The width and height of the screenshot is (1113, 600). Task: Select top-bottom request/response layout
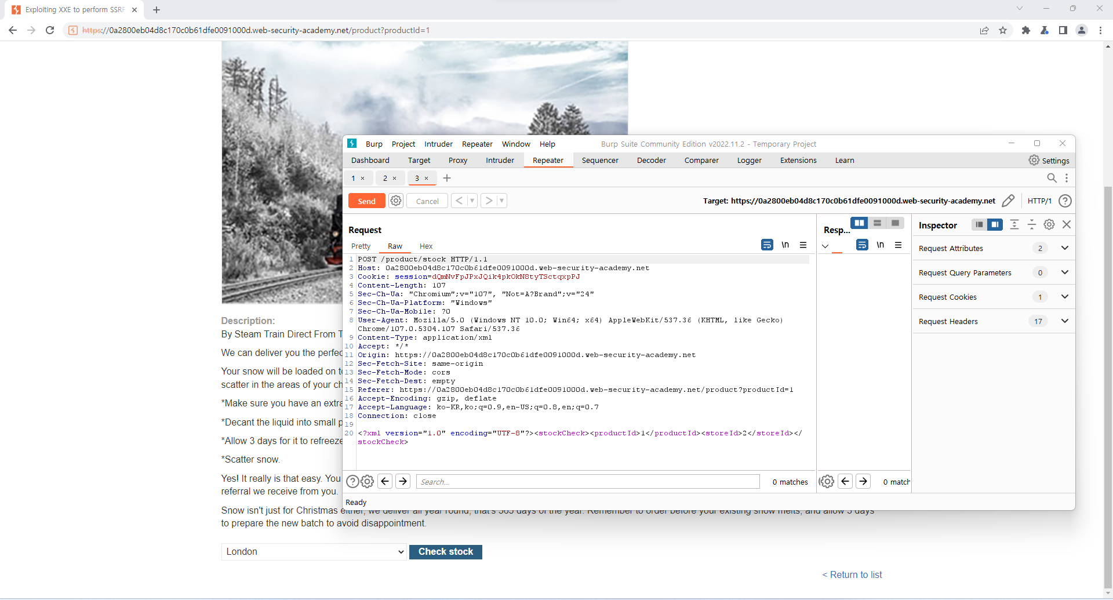pyautogui.click(x=877, y=223)
